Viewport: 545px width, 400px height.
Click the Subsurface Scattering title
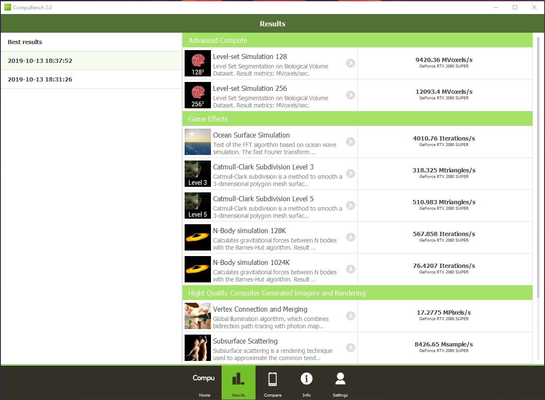pos(245,341)
